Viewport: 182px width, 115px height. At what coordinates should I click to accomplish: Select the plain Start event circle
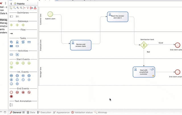(x=11, y=63)
